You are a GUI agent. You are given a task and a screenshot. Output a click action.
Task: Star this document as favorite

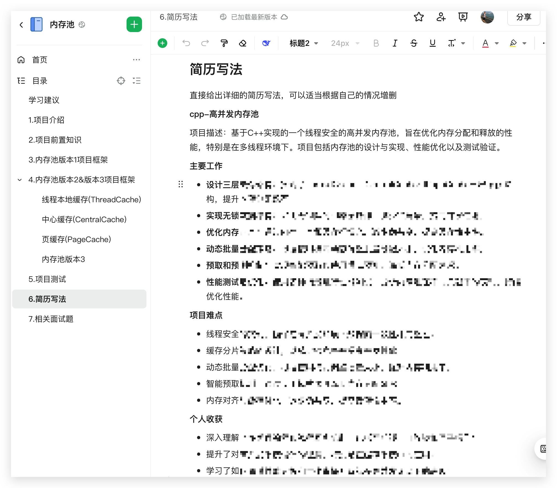[x=419, y=17]
